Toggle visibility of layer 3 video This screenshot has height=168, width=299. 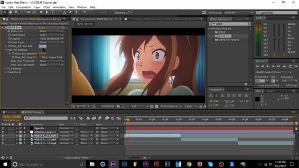click(x=3, y=136)
